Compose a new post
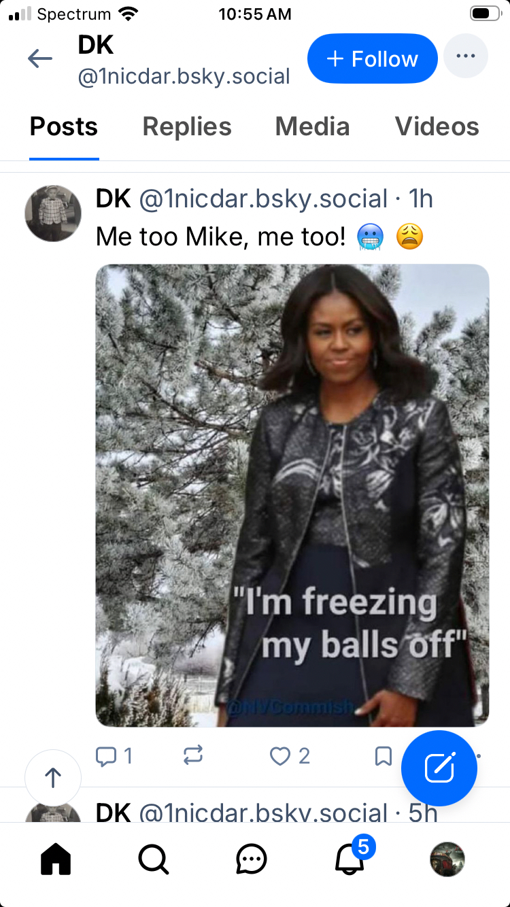The width and height of the screenshot is (510, 907). pos(439,768)
